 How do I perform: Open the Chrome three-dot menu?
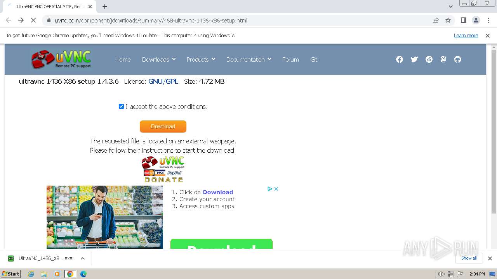(488, 20)
